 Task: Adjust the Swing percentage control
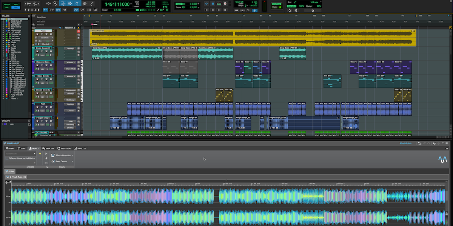click(x=319, y=6)
